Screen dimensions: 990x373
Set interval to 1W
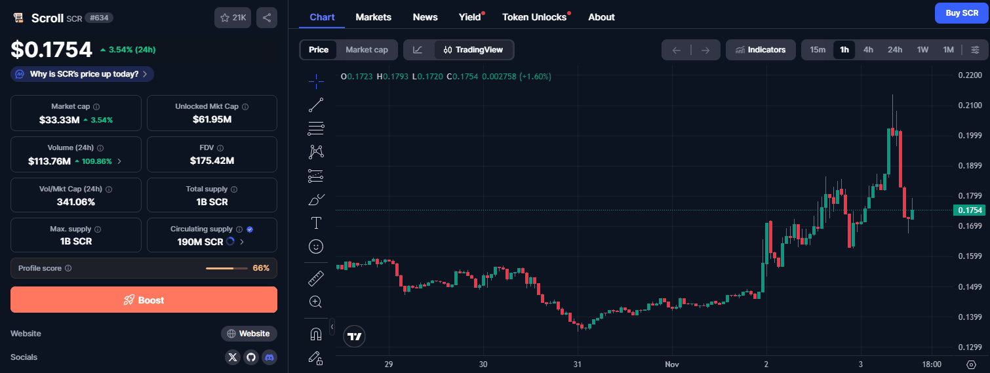pyautogui.click(x=922, y=50)
